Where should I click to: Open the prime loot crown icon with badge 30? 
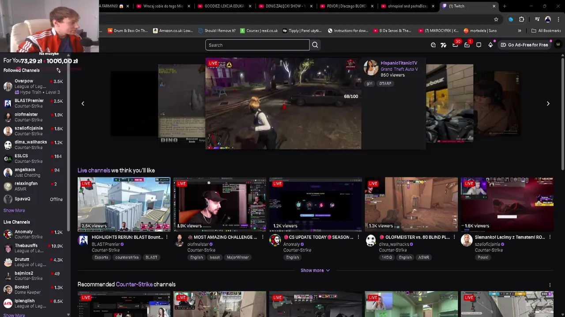pos(455,45)
